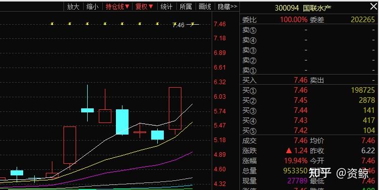Click the 买④ volume 417
This screenshot has width=379, height=190.
tap(369, 120)
